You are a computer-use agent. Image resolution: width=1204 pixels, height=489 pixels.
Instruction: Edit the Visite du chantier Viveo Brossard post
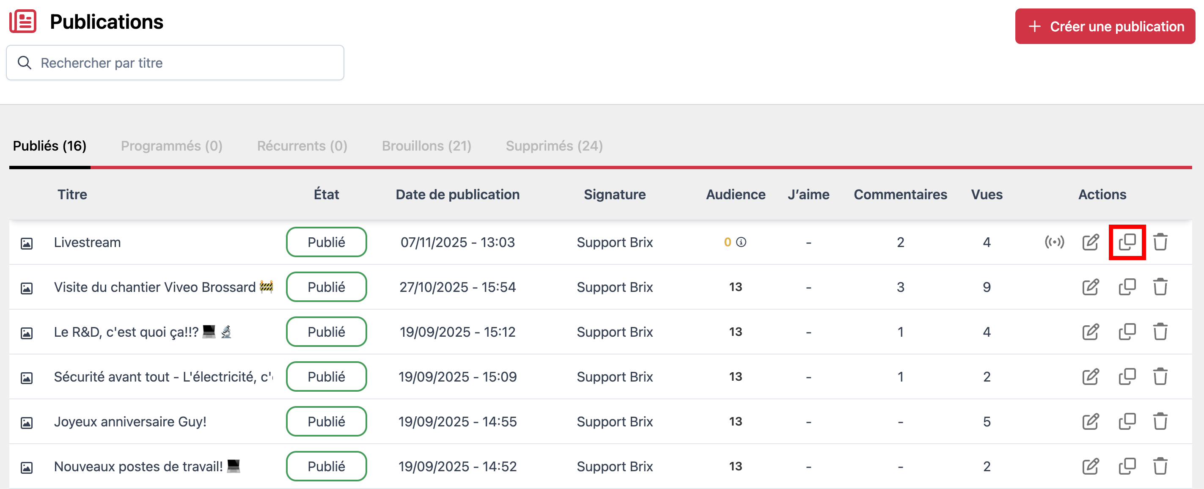(1091, 287)
